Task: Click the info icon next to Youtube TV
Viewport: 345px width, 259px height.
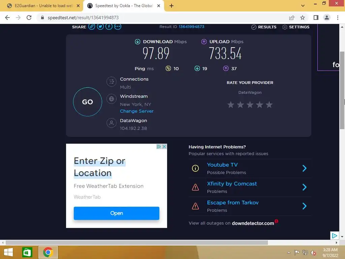Action: pyautogui.click(x=195, y=169)
